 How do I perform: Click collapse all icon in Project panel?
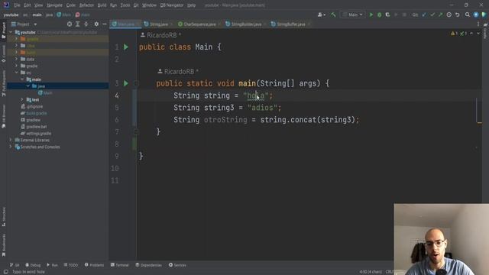(x=86, y=24)
